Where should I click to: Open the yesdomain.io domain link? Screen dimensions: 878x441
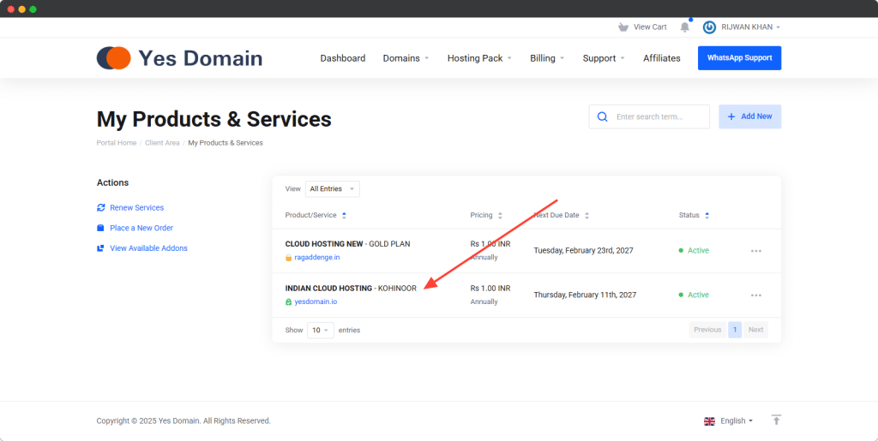(x=316, y=301)
